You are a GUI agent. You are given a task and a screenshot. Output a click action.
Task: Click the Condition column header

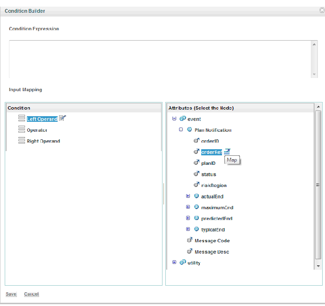(84, 108)
